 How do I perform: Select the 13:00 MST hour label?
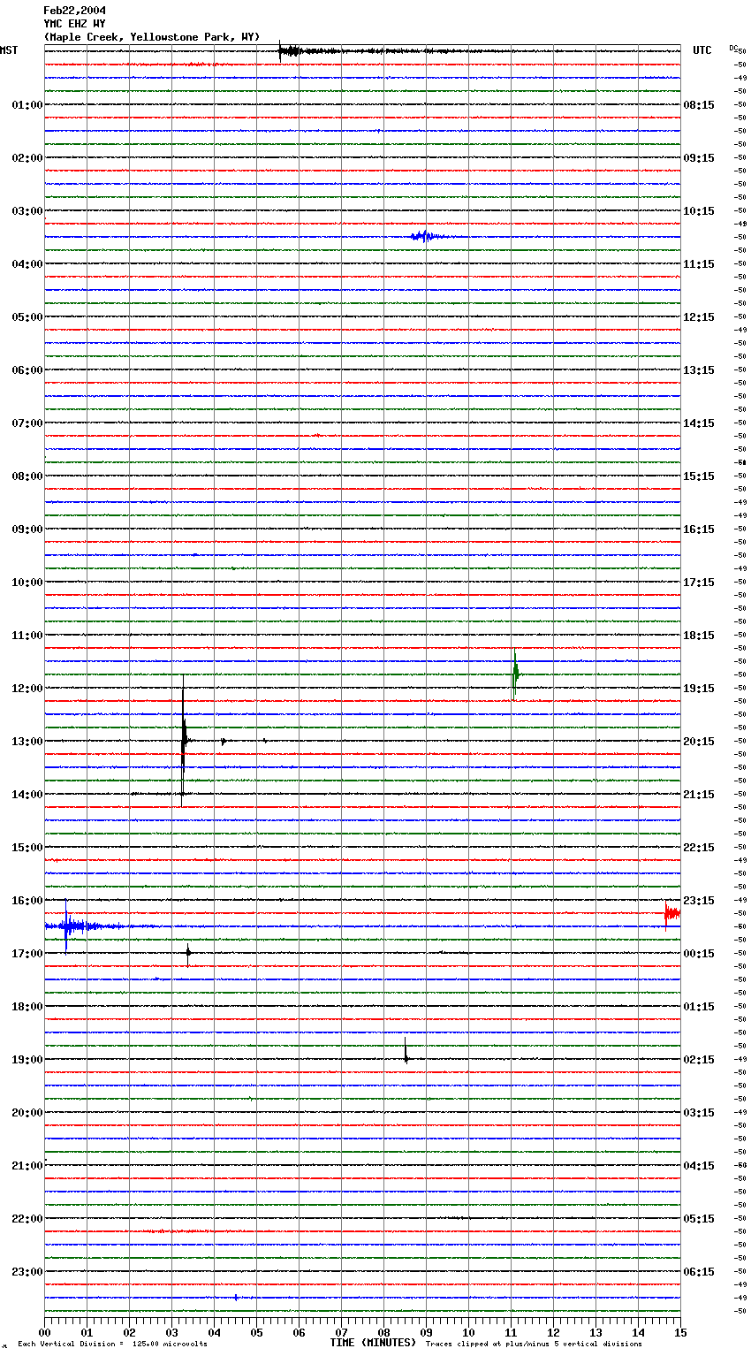(x=27, y=742)
